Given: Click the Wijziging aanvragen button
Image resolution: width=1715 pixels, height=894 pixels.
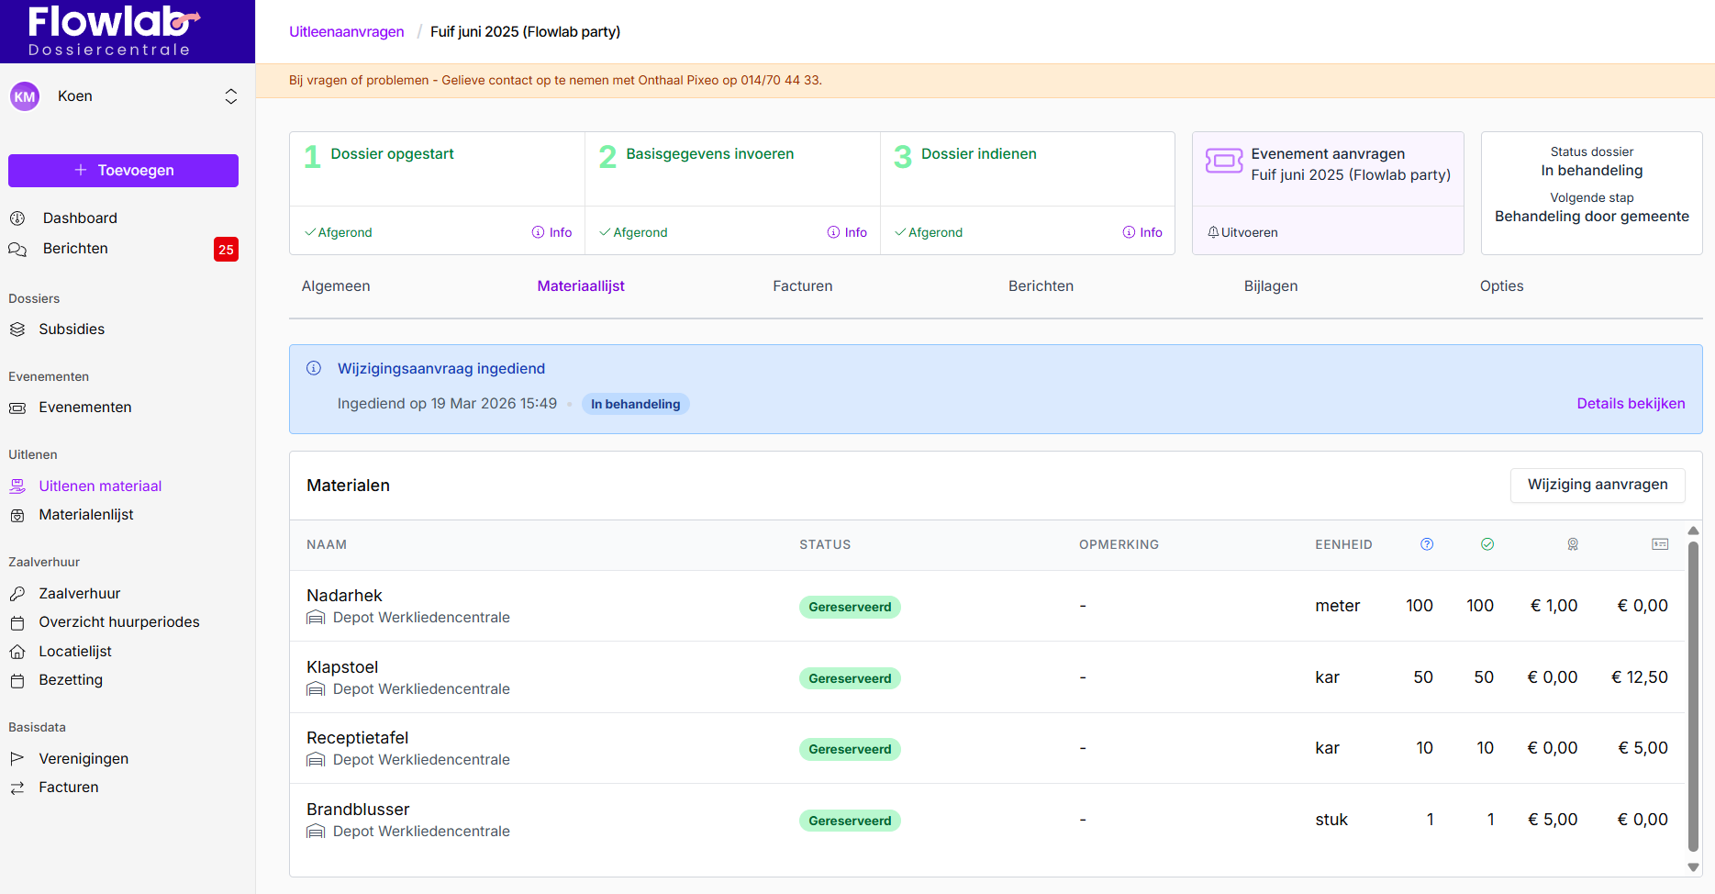Looking at the screenshot, I should coord(1597,485).
